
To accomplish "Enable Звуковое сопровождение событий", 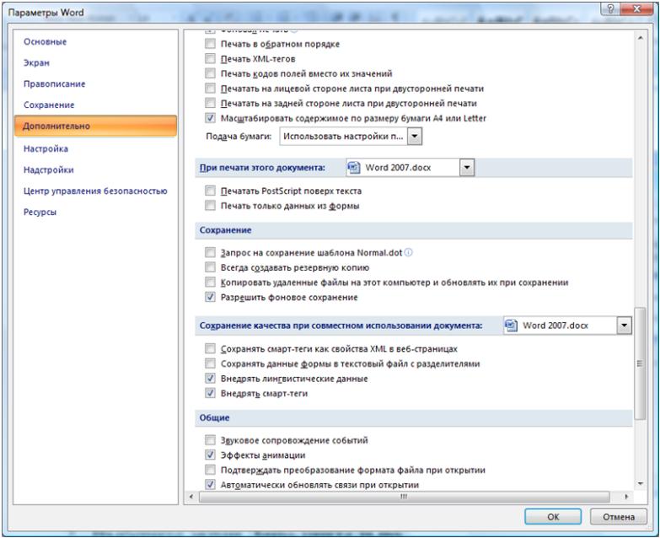I will click(x=210, y=440).
